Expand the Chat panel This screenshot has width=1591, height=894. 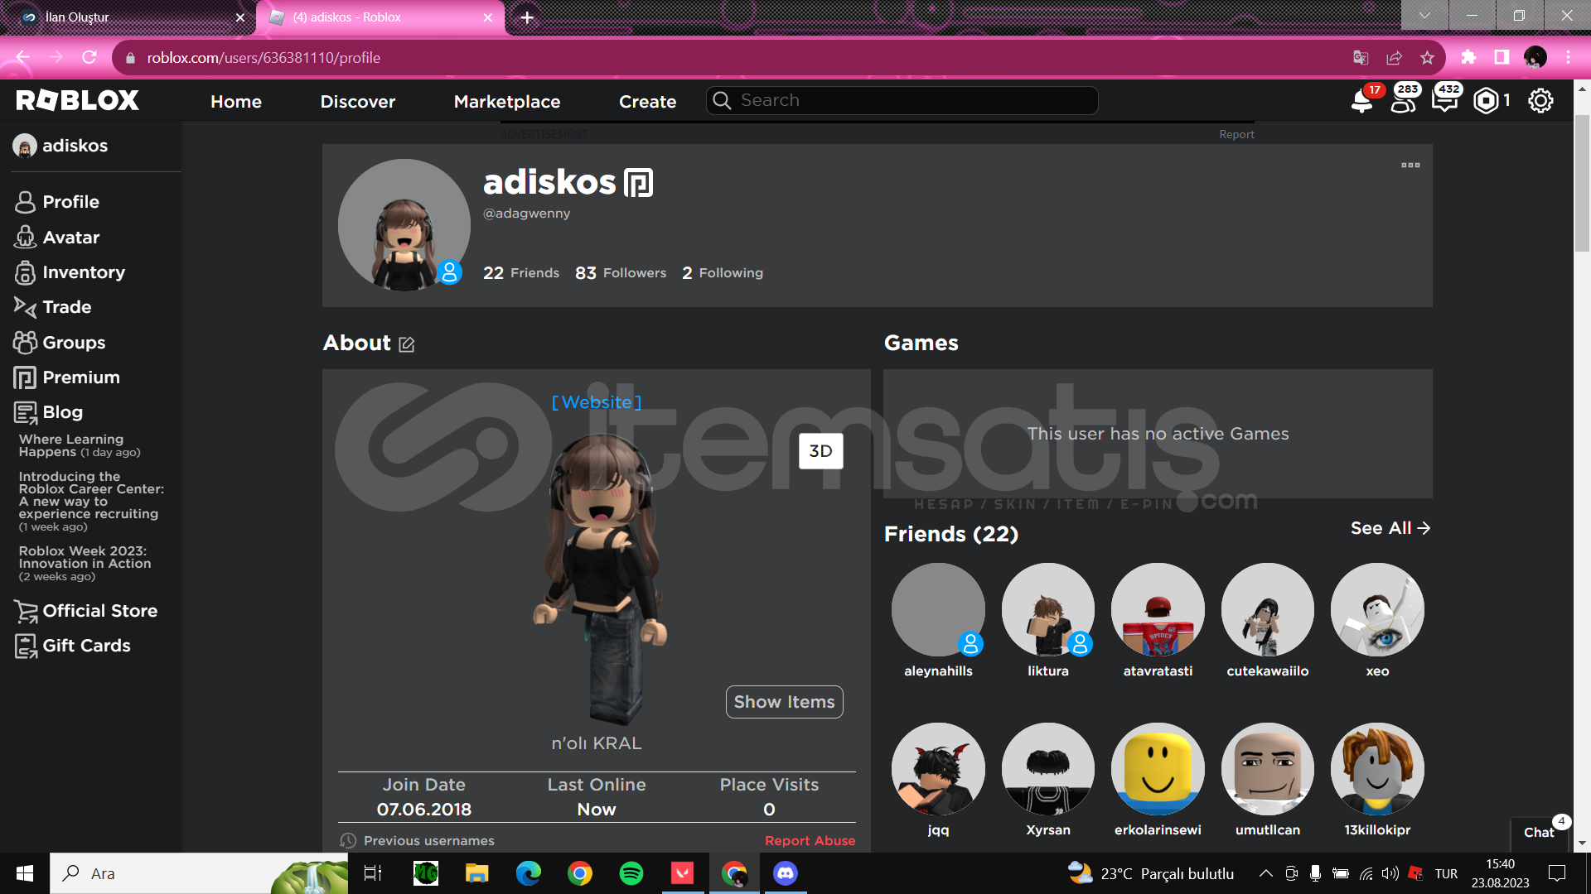(1539, 832)
